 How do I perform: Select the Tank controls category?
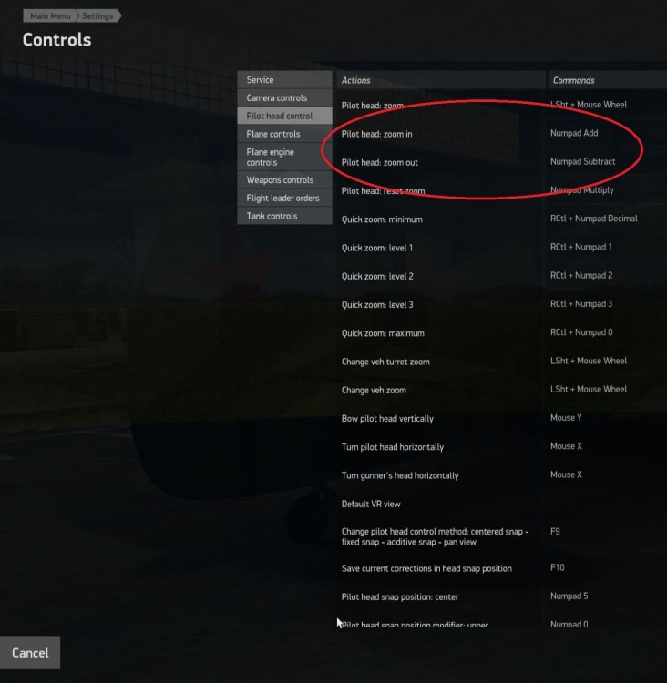point(284,216)
